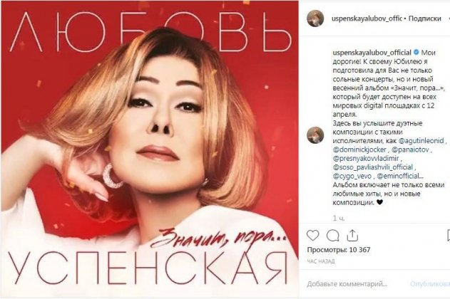This screenshot has height=299, width=450.
Task: Share the post using the share arrow icon
Action: pyautogui.click(x=352, y=236)
